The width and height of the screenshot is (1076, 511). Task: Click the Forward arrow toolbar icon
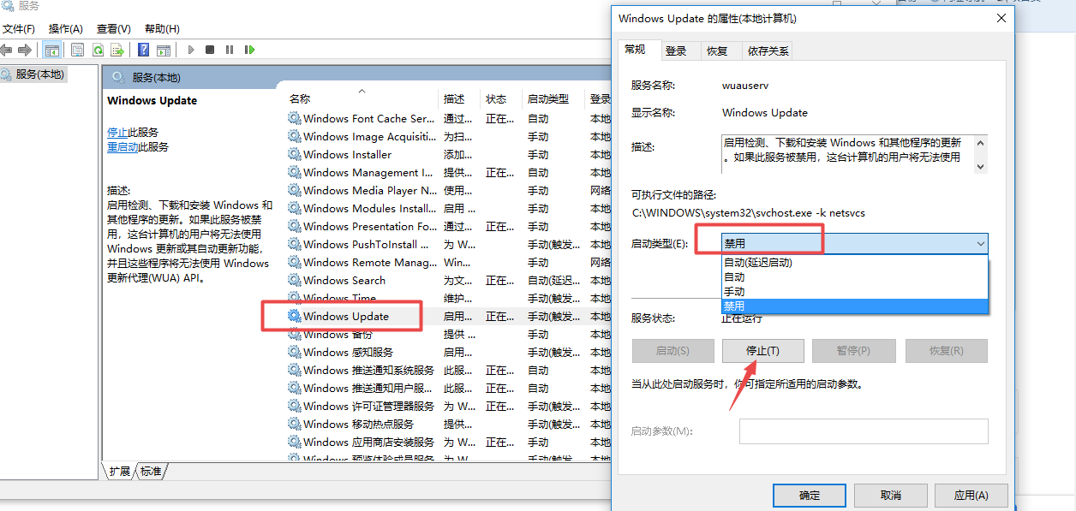(25, 51)
